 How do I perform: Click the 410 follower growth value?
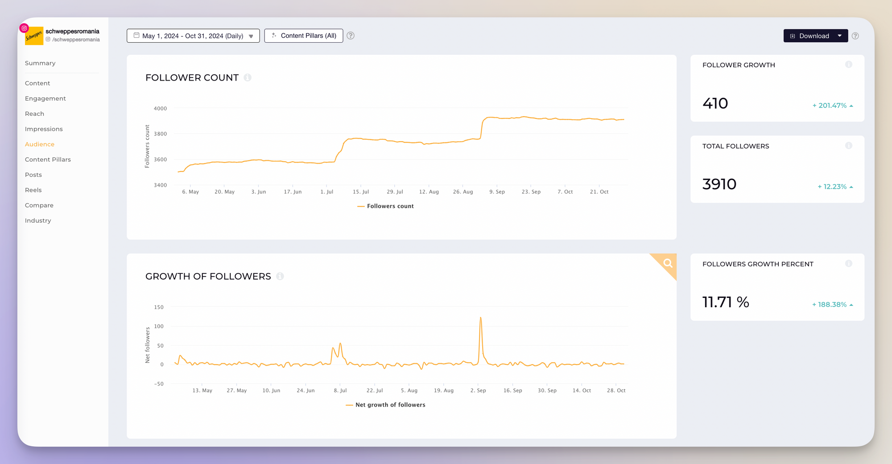pyautogui.click(x=715, y=103)
